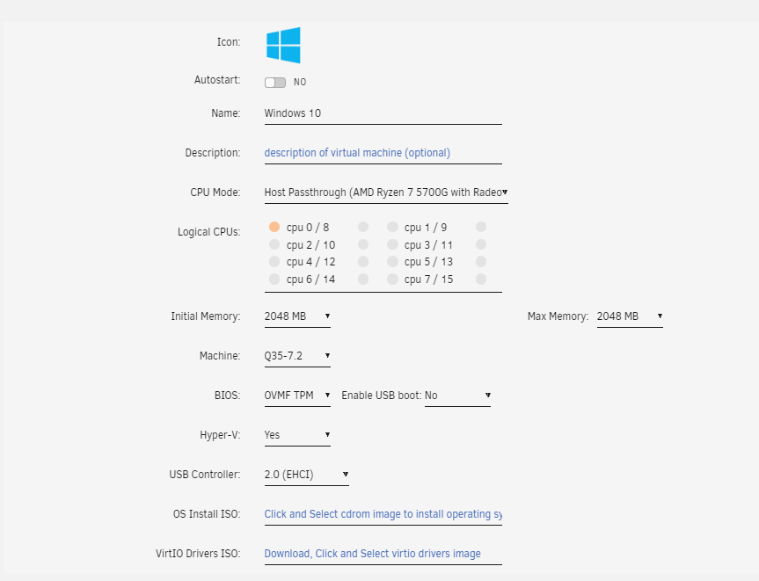Viewport: 759px width, 581px height.
Task: Click the 'Logical CPUs:' label
Action: 208,232
